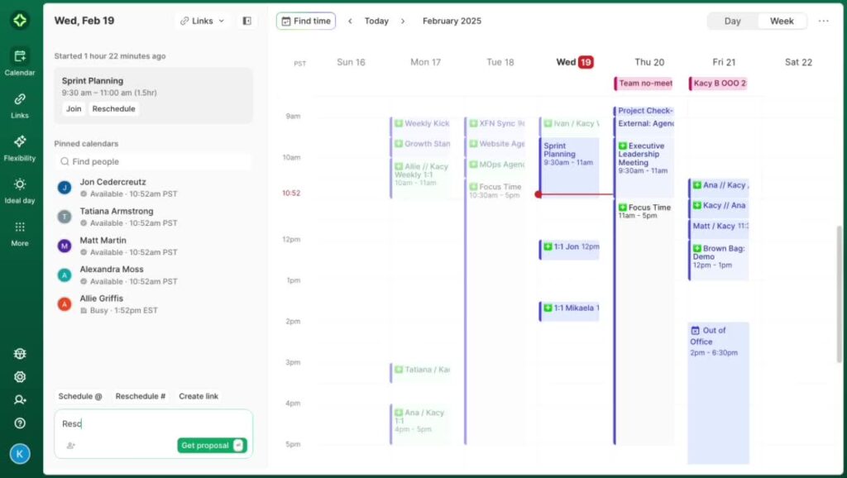Click Allie Griffis avatar
The height and width of the screenshot is (478, 847).
(65, 304)
